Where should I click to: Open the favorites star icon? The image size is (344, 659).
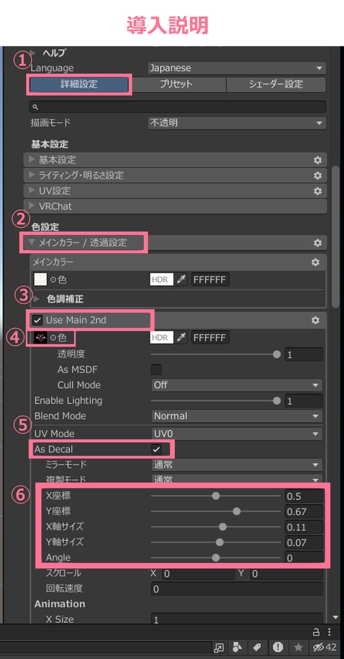coord(298,647)
